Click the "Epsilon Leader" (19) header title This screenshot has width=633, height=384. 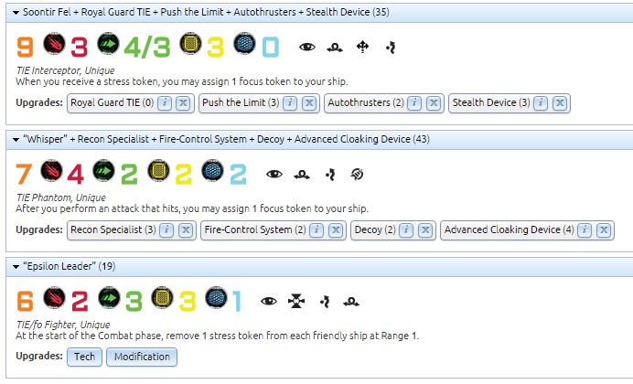pos(69,267)
